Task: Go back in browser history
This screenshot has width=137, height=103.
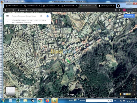Action: pyautogui.click(x=6, y=10)
